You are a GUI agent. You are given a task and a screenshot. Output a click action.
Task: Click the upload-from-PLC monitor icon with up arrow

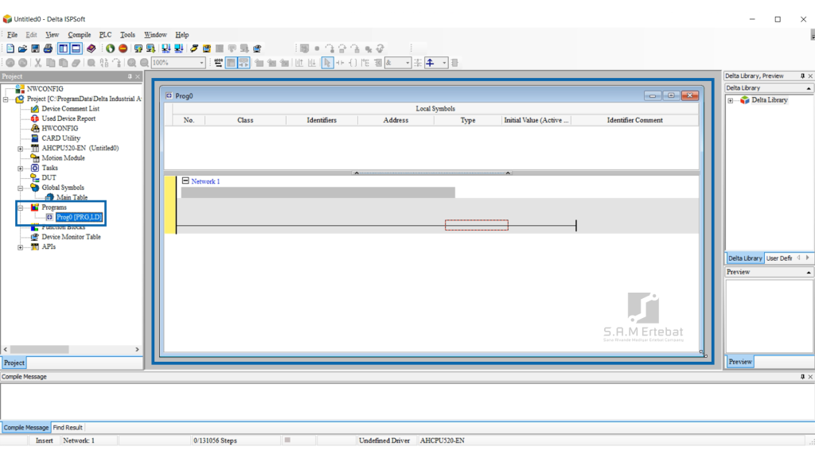[138, 49]
